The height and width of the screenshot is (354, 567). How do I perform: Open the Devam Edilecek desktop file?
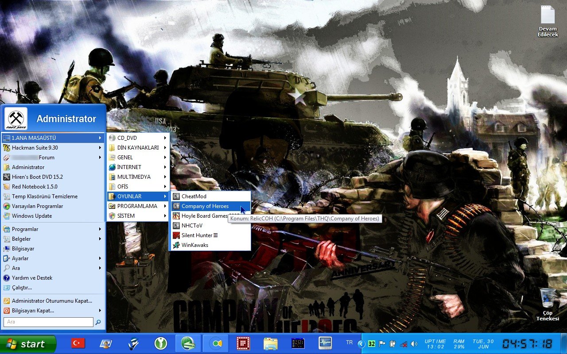(548, 21)
